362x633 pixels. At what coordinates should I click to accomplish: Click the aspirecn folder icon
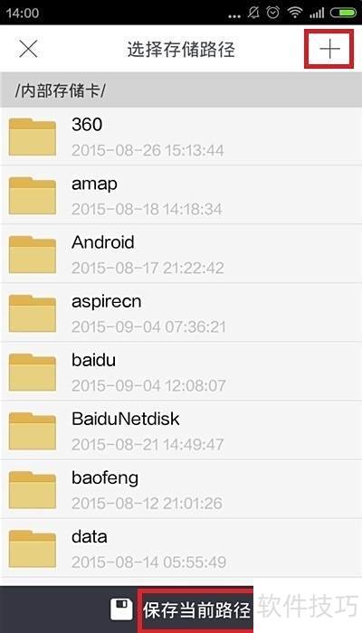point(33,313)
